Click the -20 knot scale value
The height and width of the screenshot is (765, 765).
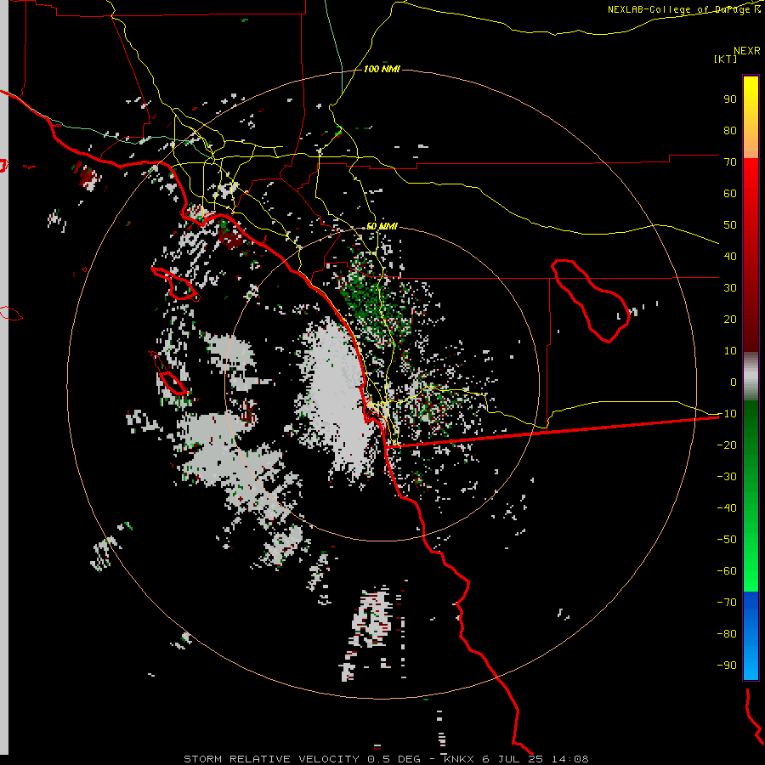click(x=727, y=445)
